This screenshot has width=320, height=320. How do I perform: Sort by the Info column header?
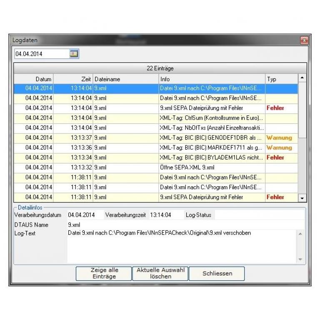211,79
